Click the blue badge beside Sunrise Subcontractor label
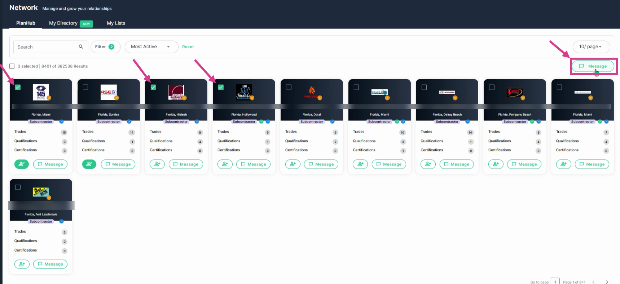This screenshot has width=620, height=284. pyautogui.click(x=129, y=121)
